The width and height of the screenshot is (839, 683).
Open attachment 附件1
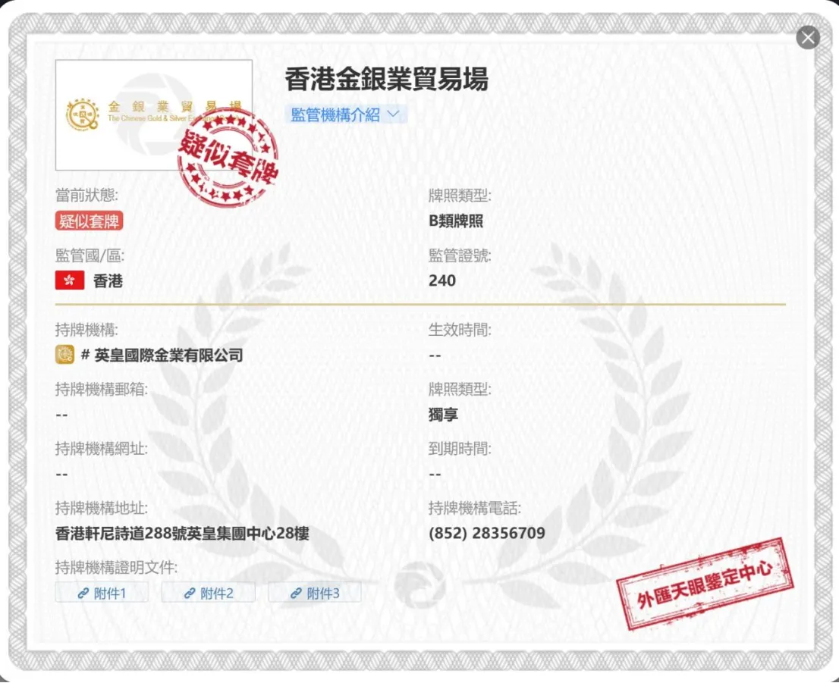tap(102, 593)
